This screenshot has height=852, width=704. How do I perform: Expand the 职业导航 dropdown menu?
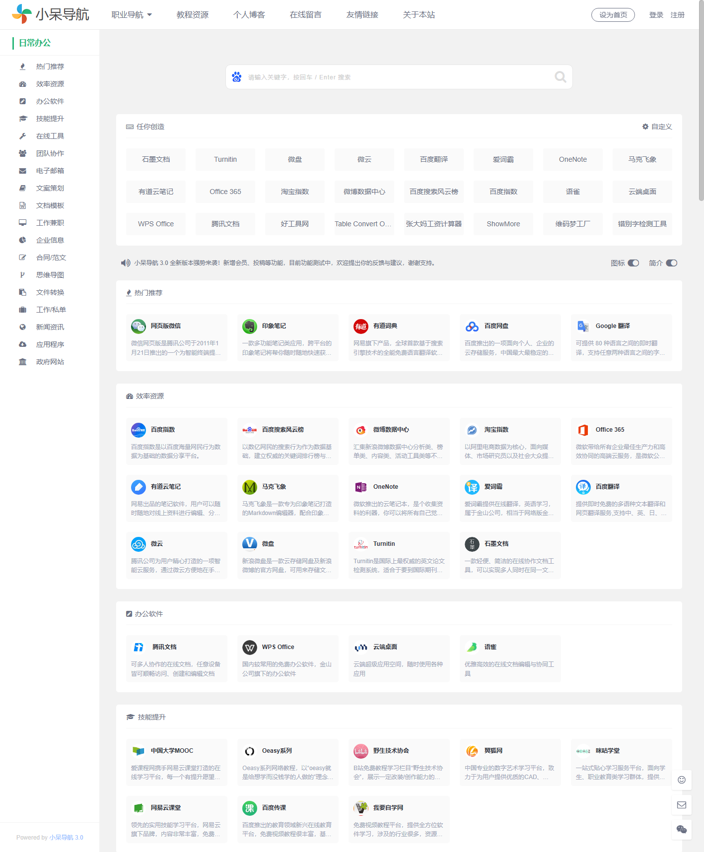pyautogui.click(x=132, y=15)
